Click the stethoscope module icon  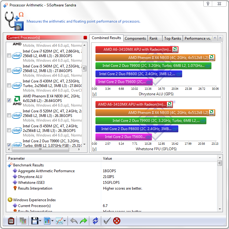[14, 21]
